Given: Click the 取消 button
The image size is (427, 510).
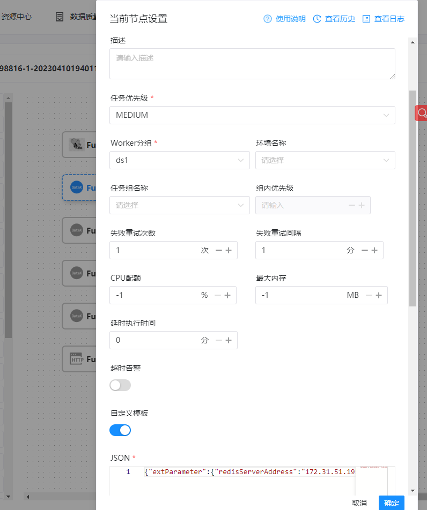Looking at the screenshot, I should point(359,503).
